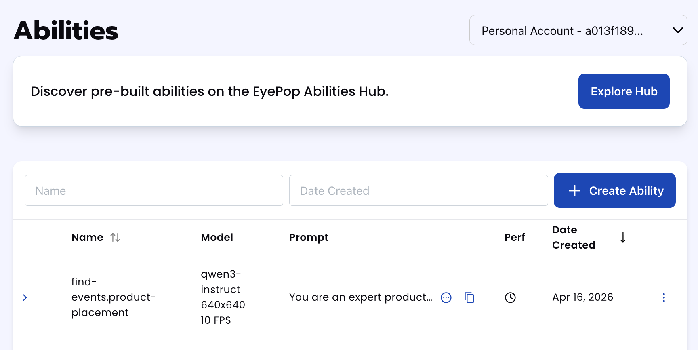The image size is (698, 350).
Task: Select the find-events.product-placement ability name
Action: tap(113, 297)
